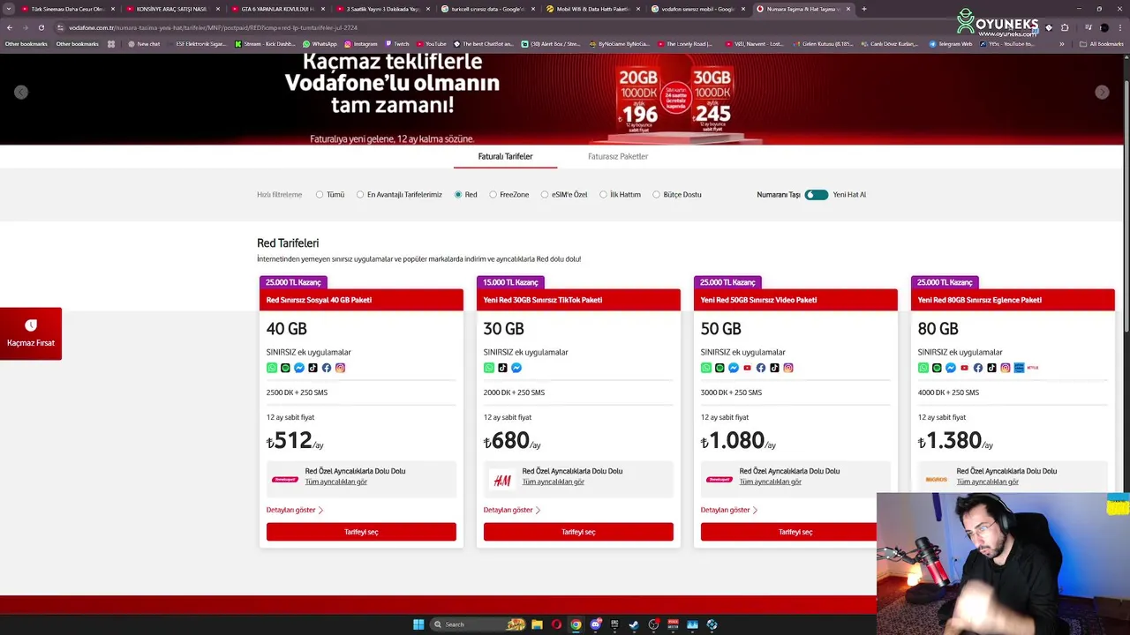
Task: Open Opera browser from the taskbar
Action: tap(556, 624)
